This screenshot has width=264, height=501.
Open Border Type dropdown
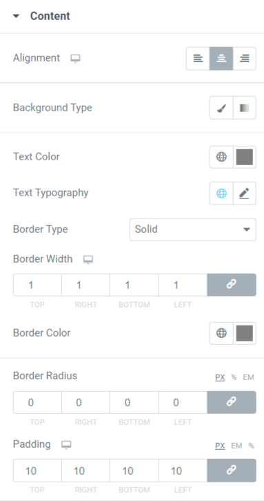pyautogui.click(x=192, y=229)
